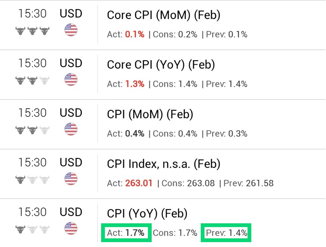Click the US flag icon for Core CPI (YoY)

point(71,79)
